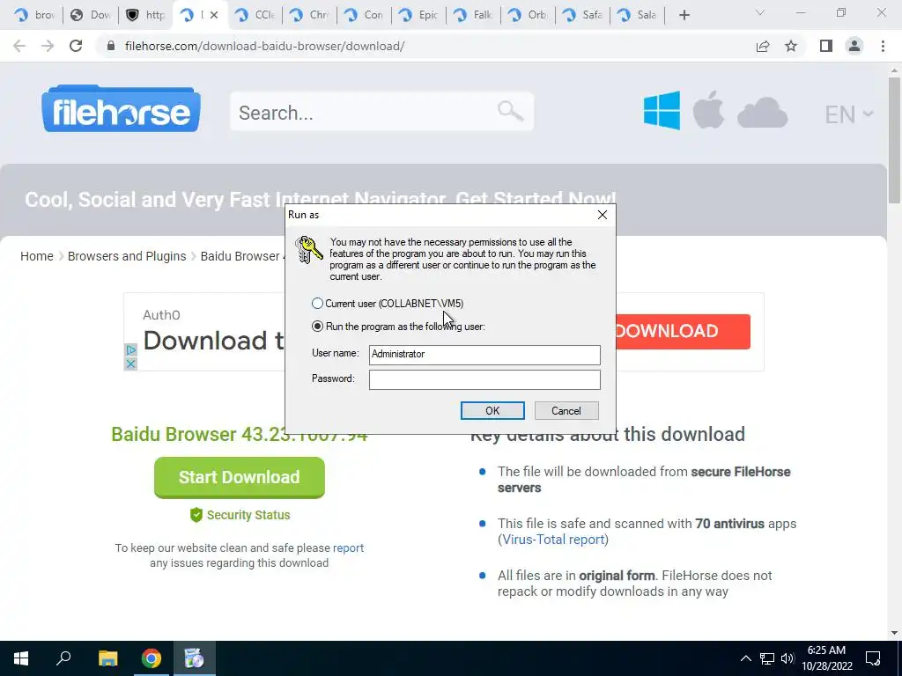902x676 pixels.
Task: Click the User name field containing Administrator
Action: coord(484,354)
